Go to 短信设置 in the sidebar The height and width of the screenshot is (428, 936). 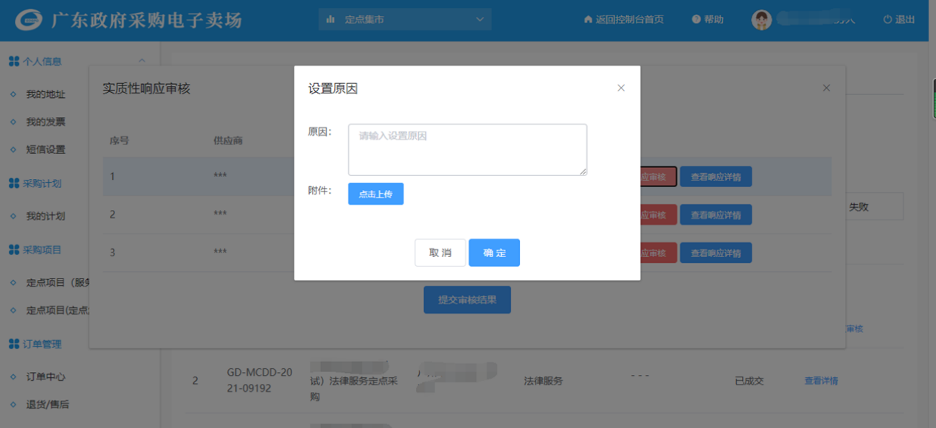[x=46, y=150]
